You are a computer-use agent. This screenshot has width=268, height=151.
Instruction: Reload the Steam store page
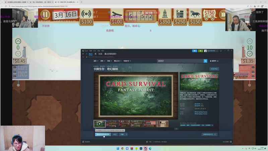pyautogui.click(x=83, y=57)
